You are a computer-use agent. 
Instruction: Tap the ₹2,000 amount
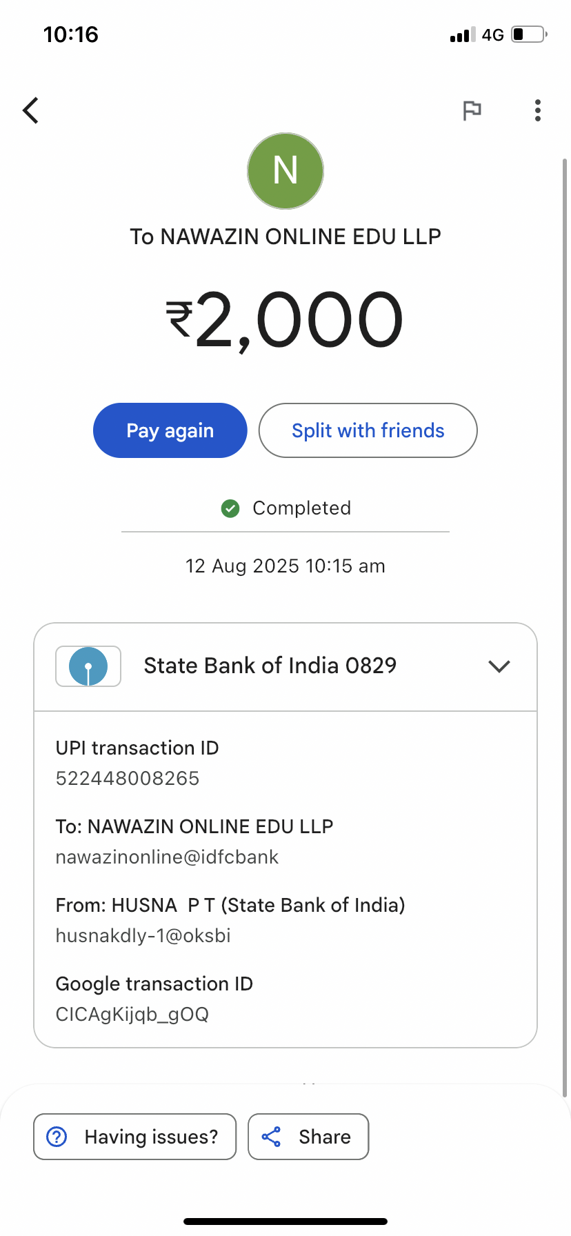(285, 320)
